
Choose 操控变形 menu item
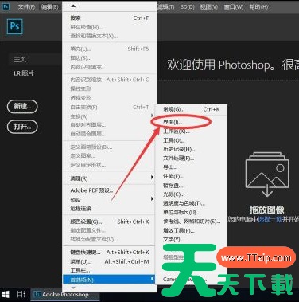[x=109, y=88]
